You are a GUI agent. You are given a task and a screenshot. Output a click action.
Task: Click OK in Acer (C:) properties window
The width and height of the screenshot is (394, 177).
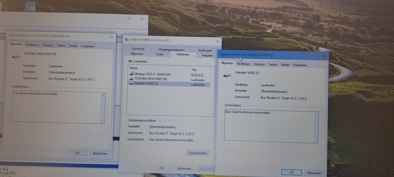[x=162, y=168]
